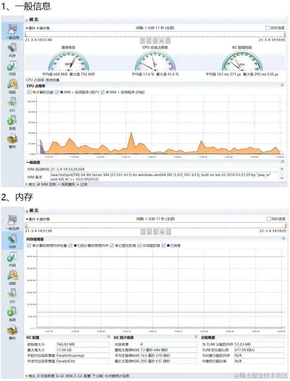
Task: Enable 同步选择 checkbox in CPU view window
Action: pyautogui.click(x=267, y=28)
